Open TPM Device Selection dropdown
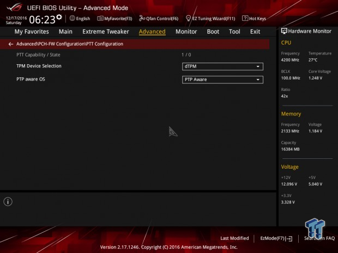Image resolution: width=338 pixels, height=253 pixels. pos(222,66)
